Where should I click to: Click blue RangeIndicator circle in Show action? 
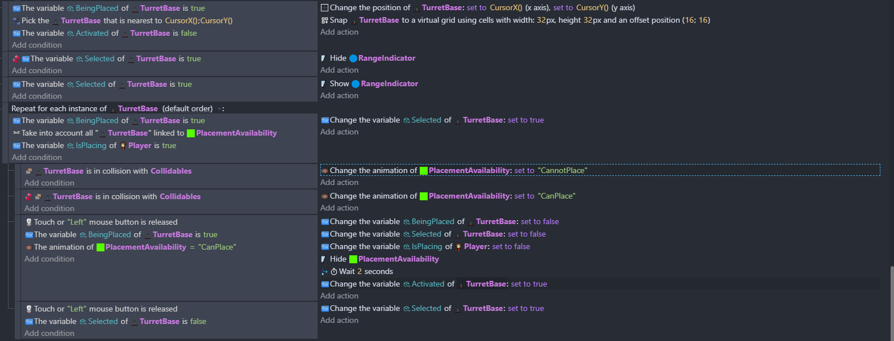coord(356,84)
